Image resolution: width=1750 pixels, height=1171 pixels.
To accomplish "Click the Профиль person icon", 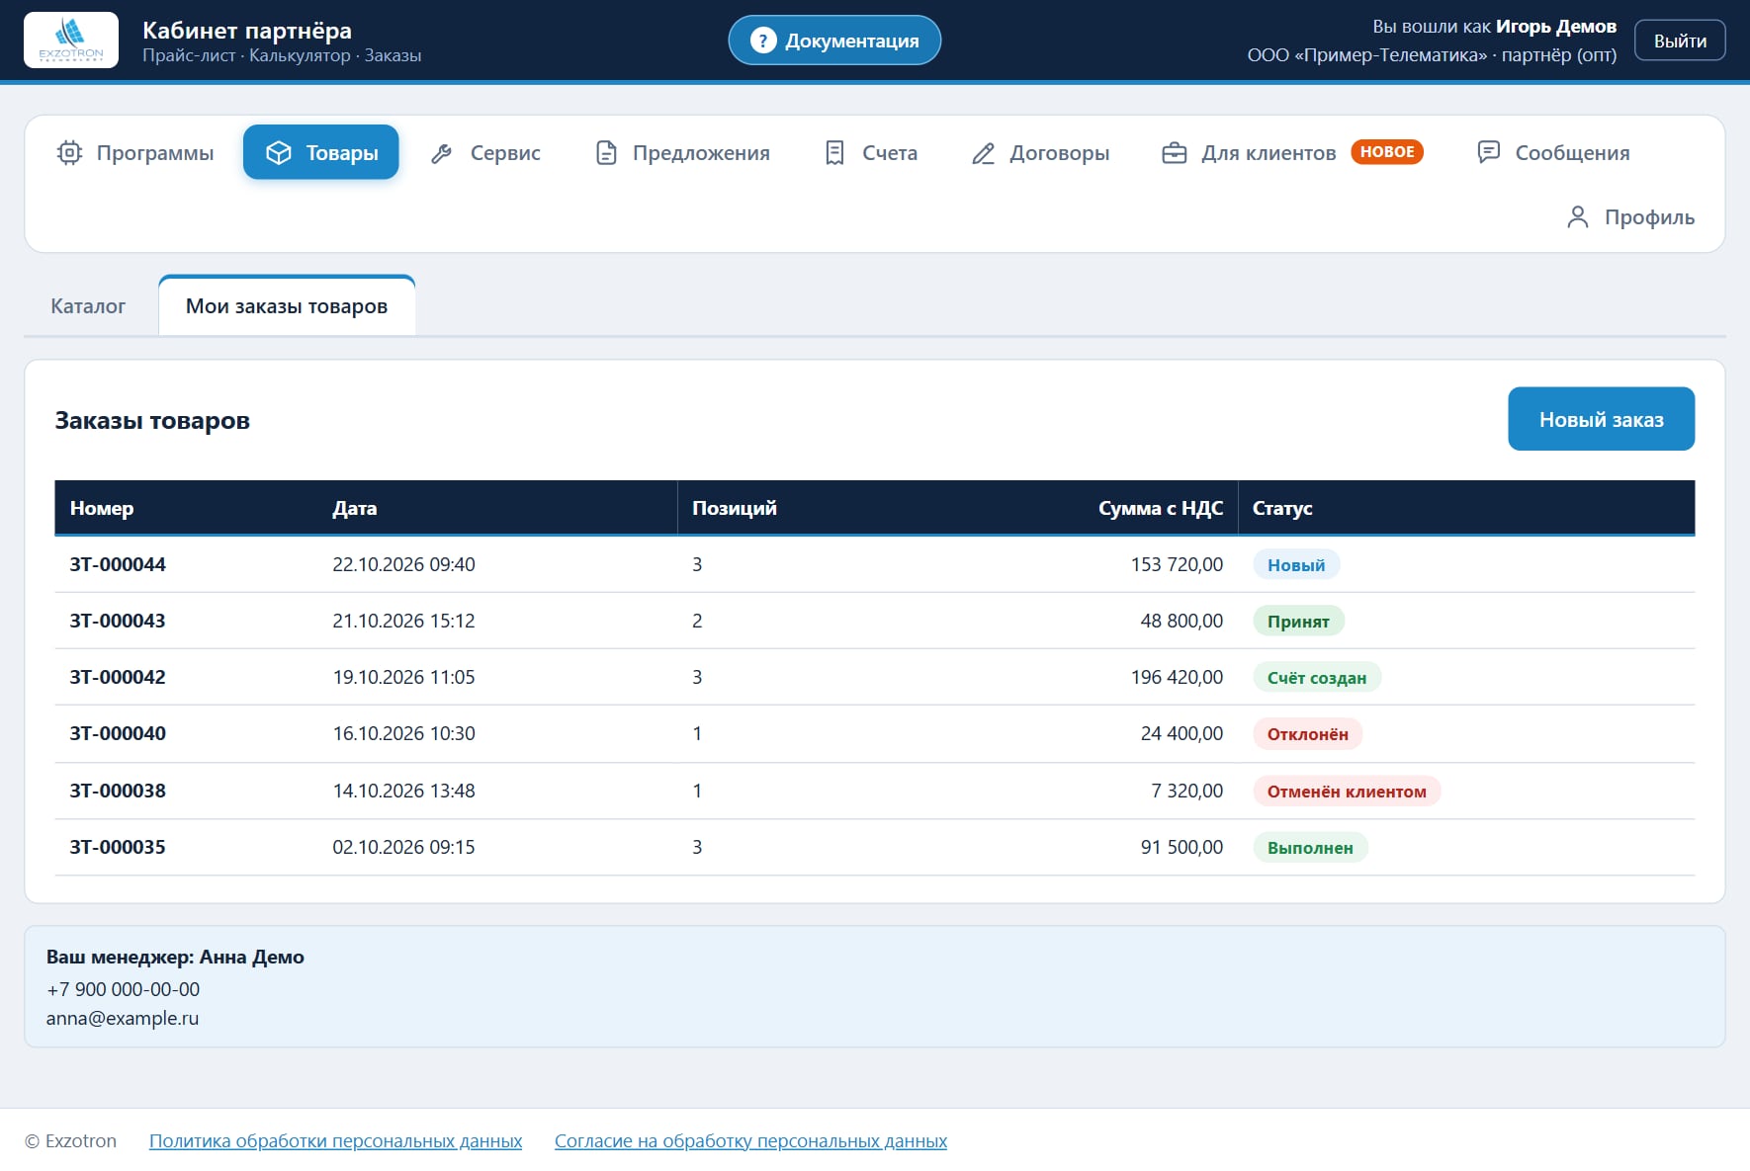I will click(1578, 217).
